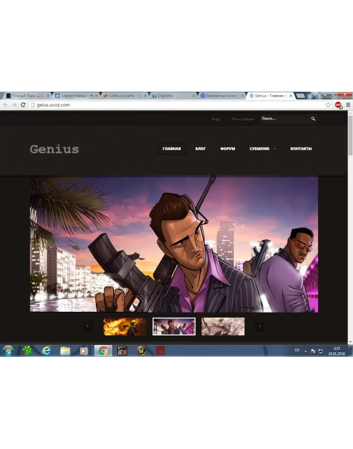Open ICQ from the taskbar
The image size is (353, 449).
(x=27, y=351)
